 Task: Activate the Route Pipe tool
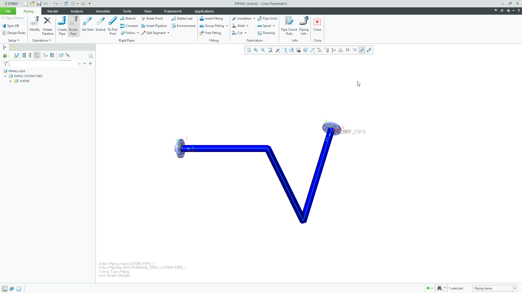[73, 26]
